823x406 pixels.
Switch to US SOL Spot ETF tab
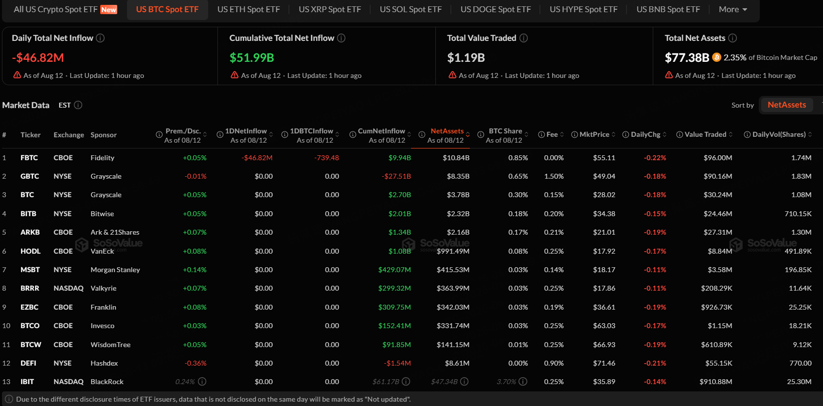click(x=411, y=9)
